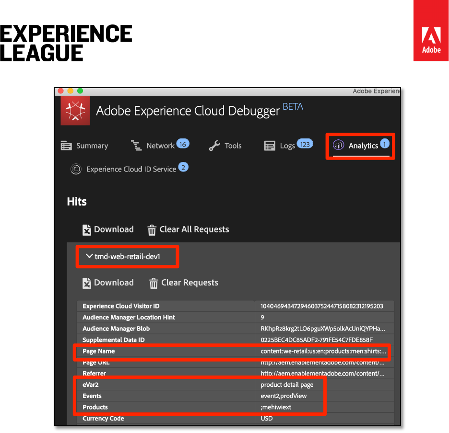Select the value product detail page
449x433 pixels.
[287, 385]
